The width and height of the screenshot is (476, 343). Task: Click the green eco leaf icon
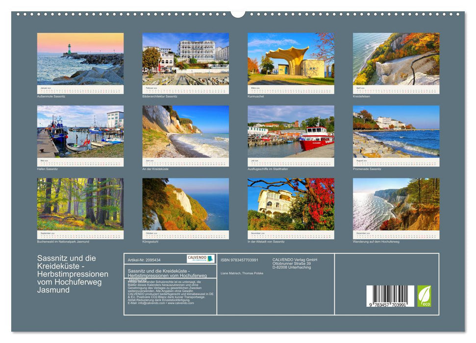click(x=425, y=295)
